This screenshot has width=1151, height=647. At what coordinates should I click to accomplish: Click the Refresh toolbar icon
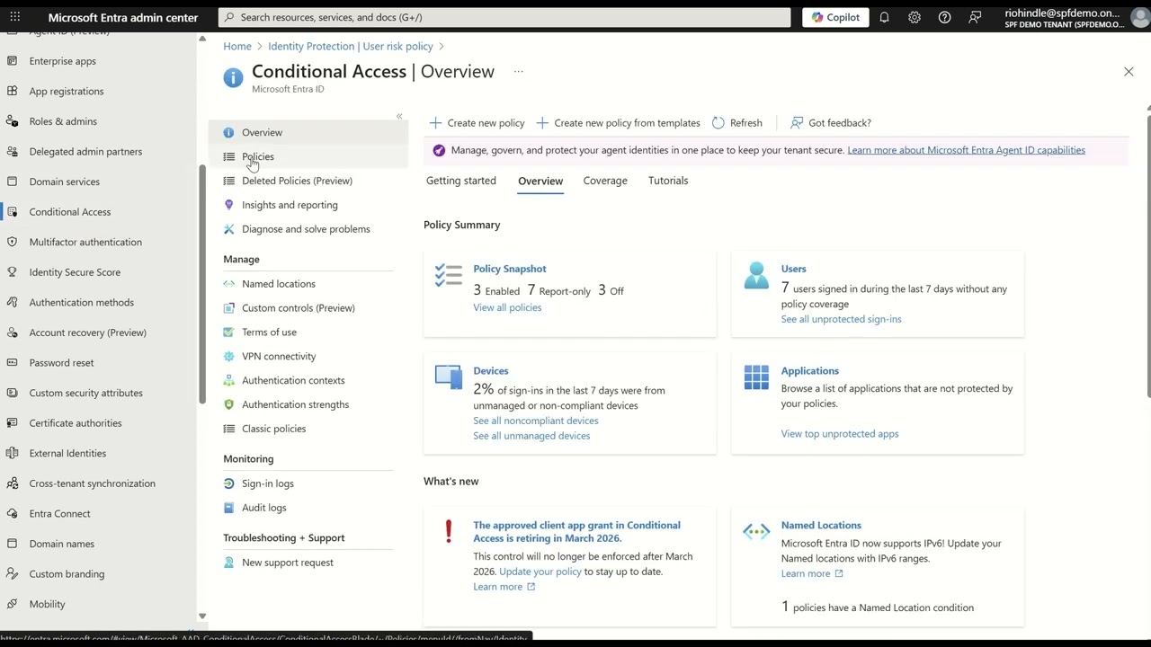[718, 123]
